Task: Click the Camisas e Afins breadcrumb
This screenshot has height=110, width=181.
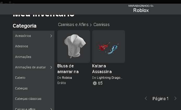Action: (73, 25)
